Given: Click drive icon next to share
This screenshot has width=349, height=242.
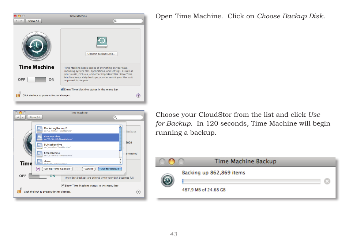Looking at the screenshot, I should coord(40,161).
